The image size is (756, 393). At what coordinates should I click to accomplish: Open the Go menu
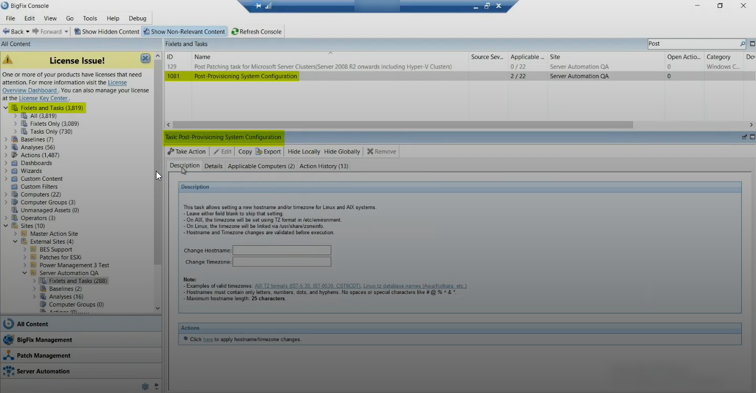click(x=70, y=18)
